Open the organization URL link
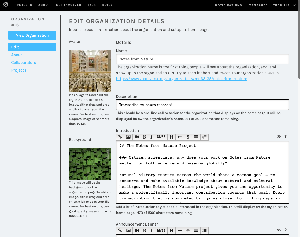This screenshot has width=300, height=237. click(x=181, y=78)
